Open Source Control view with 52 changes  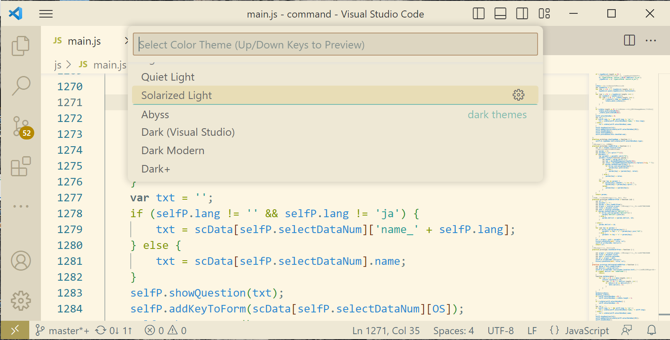point(23,127)
